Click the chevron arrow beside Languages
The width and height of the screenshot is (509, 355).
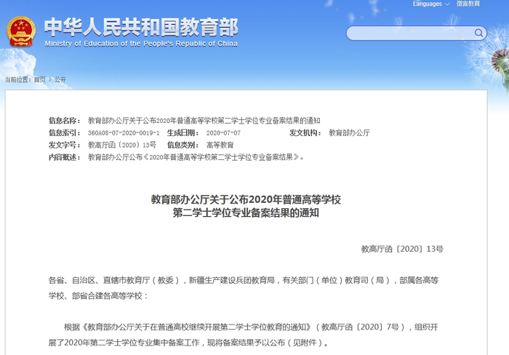click(447, 4)
